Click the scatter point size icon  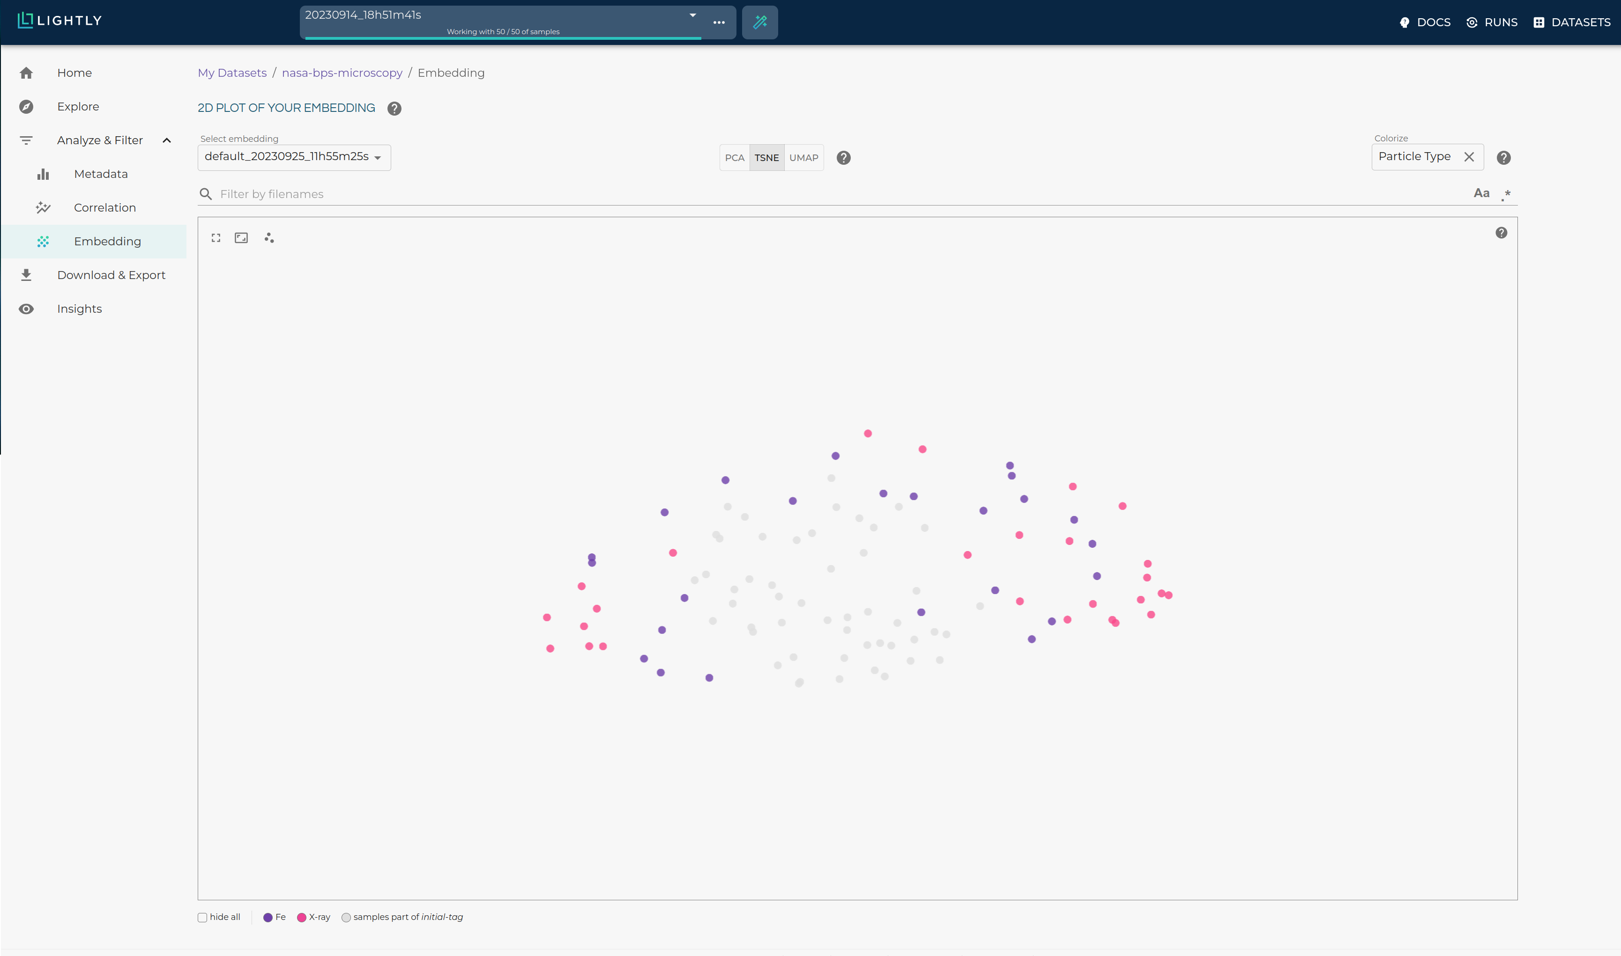(269, 238)
